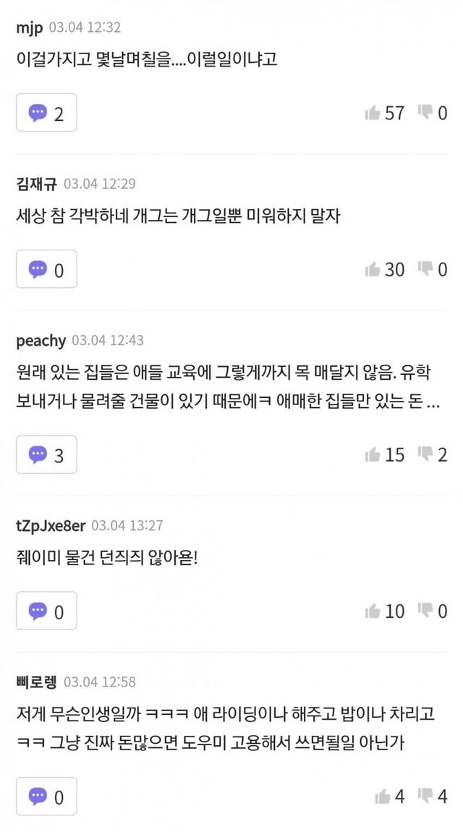This screenshot has height=832, width=463.
Task: Open replies on mjp's comment
Action: click(x=46, y=113)
